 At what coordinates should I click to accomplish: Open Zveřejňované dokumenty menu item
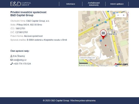click(x=94, y=4)
